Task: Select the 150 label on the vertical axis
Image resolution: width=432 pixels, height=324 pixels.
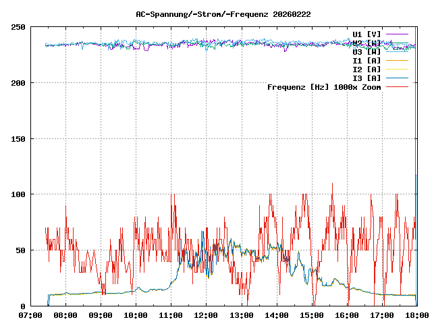Action: (x=18, y=138)
